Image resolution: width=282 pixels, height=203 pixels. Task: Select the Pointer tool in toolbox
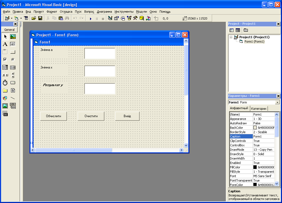pyautogui.click(x=5, y=37)
